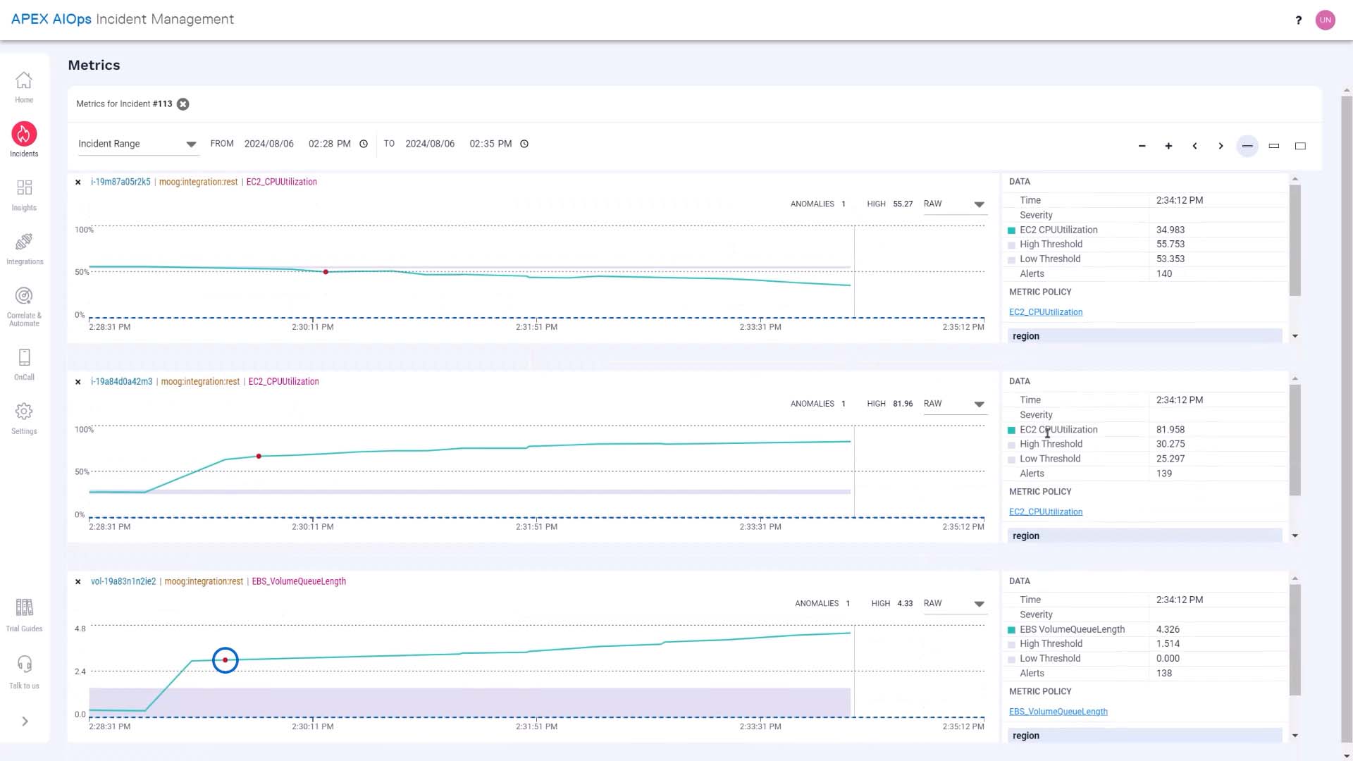
Task: Toggle Low Threshold swatch showing 25.297
Action: tap(1012, 459)
